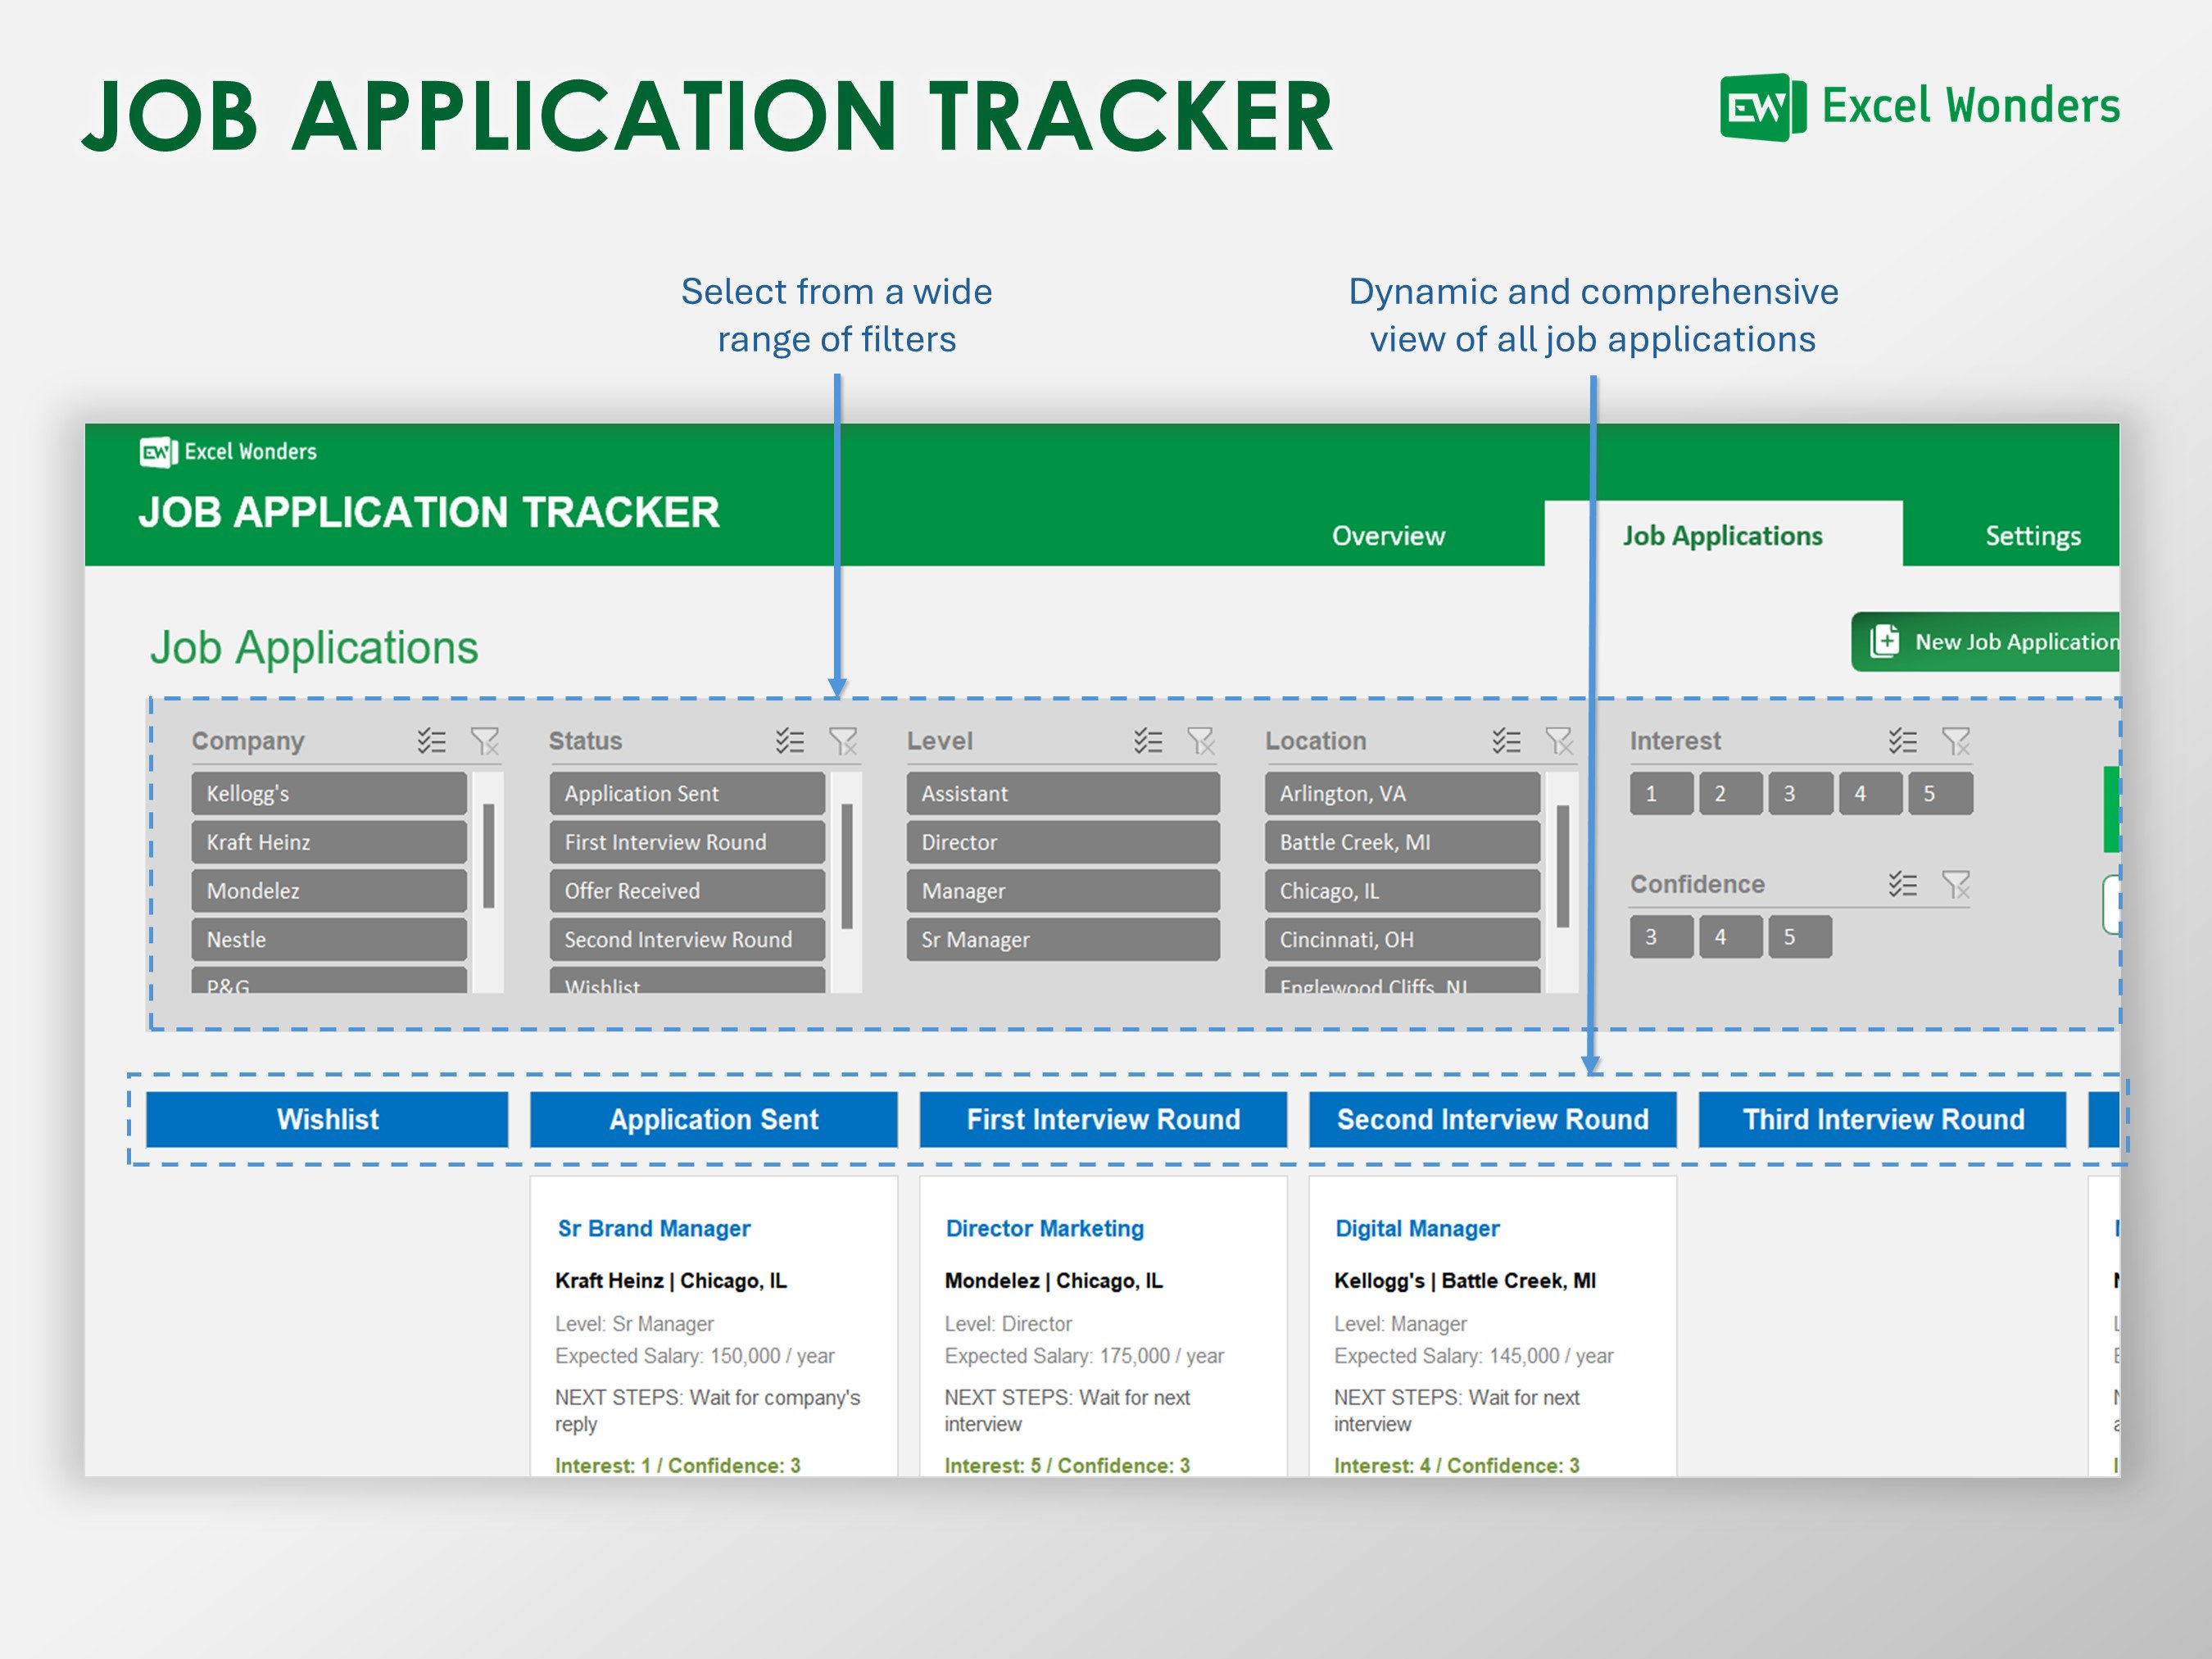2212x1659 pixels.
Task: Clear filters on the Company slicer
Action: tap(487, 741)
